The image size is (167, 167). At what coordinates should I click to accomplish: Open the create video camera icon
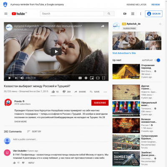click(x=125, y=14)
